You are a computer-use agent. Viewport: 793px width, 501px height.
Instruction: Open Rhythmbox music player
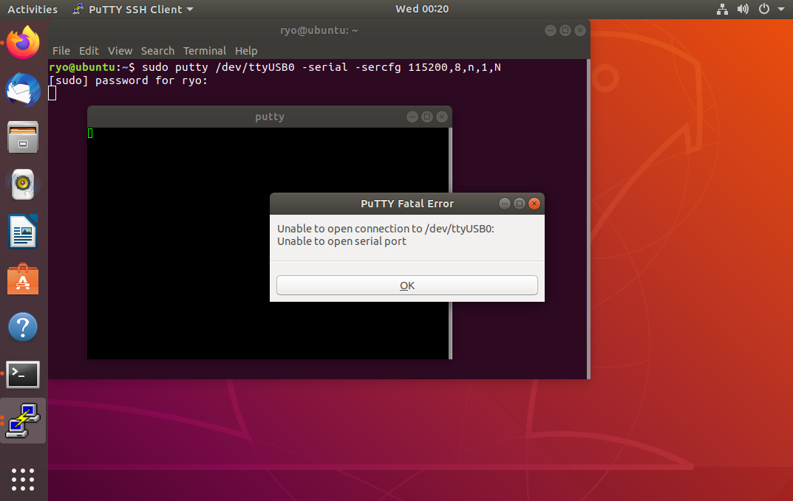point(23,184)
